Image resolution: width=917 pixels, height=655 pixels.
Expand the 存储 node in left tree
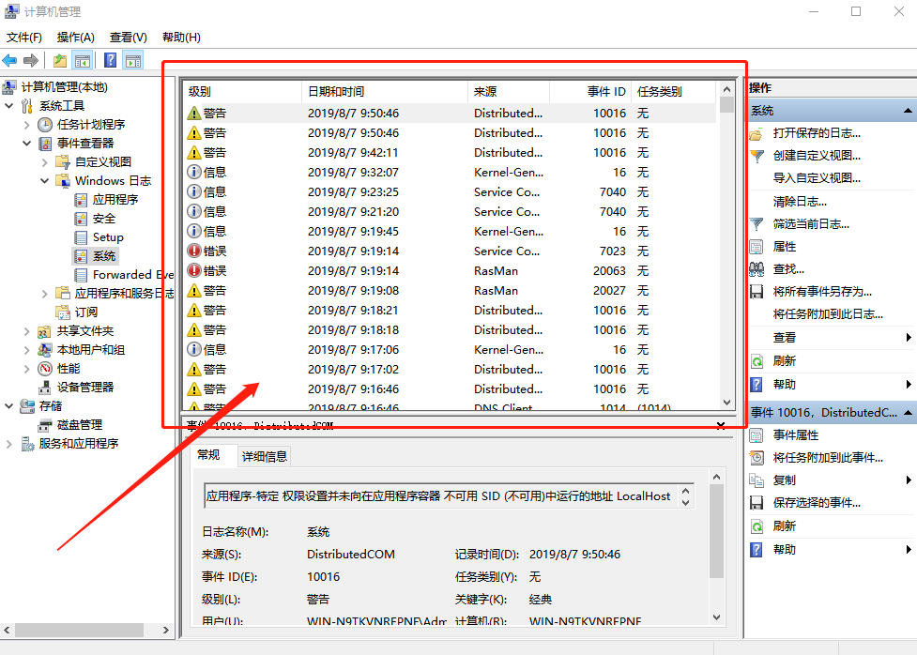pyautogui.click(x=9, y=406)
